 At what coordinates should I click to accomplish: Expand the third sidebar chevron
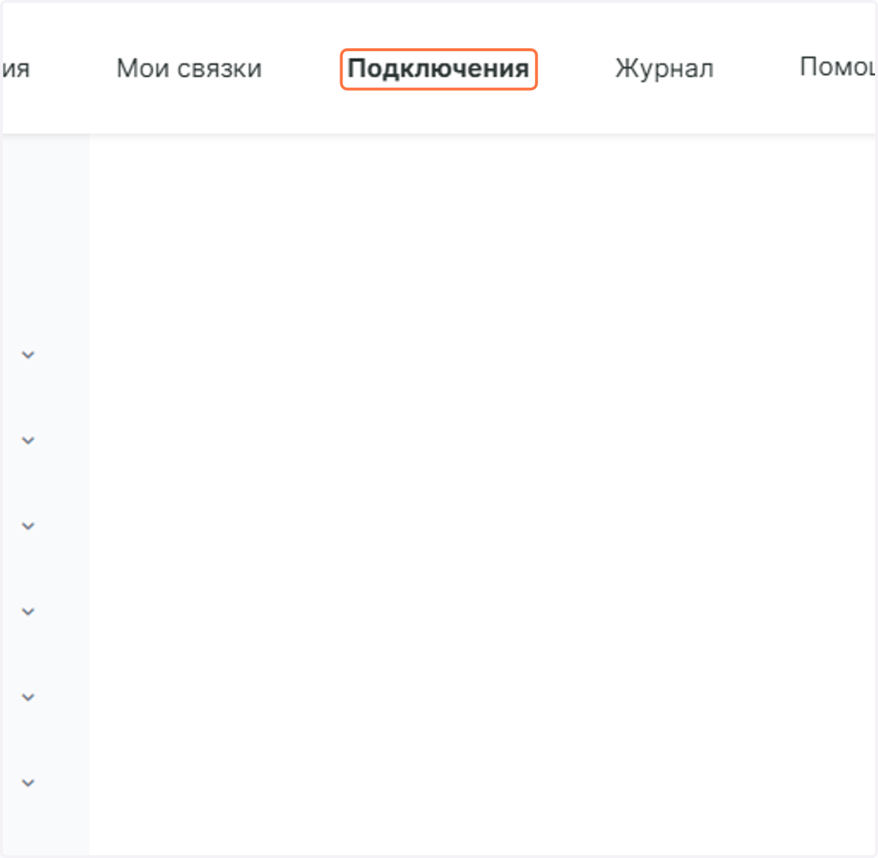(28, 526)
